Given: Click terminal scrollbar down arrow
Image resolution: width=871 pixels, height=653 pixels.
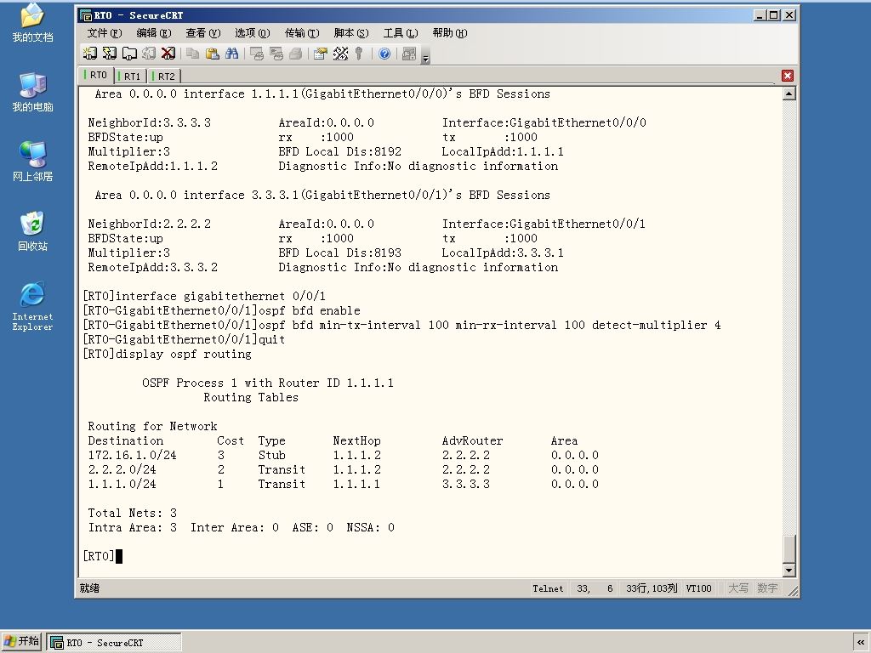Looking at the screenshot, I should tap(788, 570).
